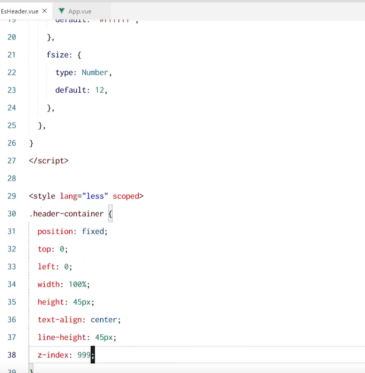This screenshot has height=373, width=365.
Task: Click the 'position' property
Action: (x=55, y=232)
